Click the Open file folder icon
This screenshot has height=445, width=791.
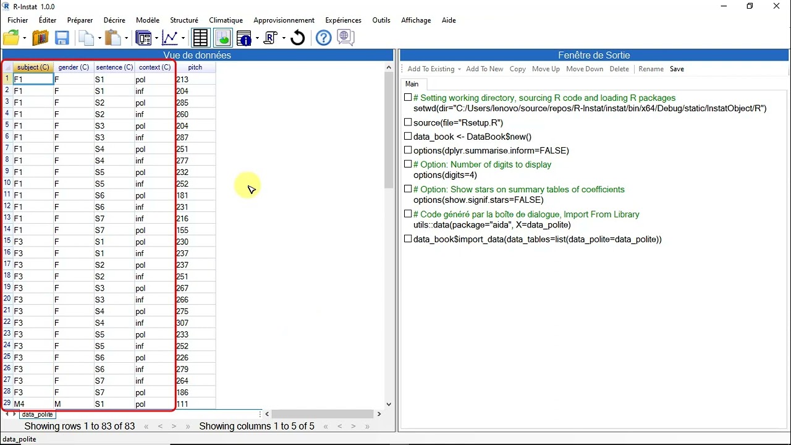(x=11, y=38)
